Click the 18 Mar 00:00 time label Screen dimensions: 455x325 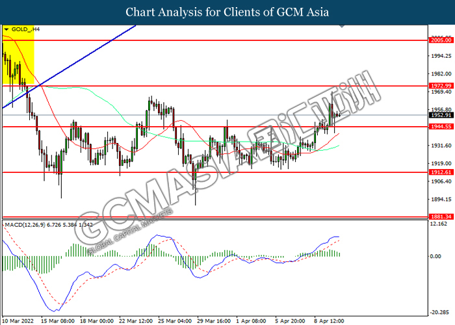(97, 321)
